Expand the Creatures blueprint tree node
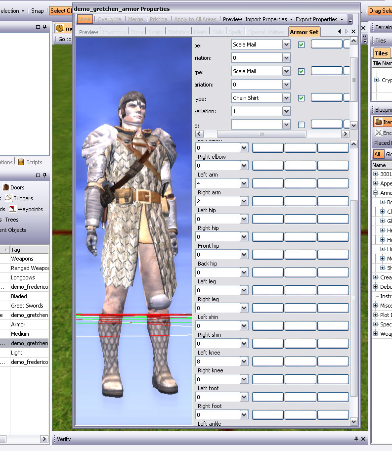392x451 pixels. point(375,277)
